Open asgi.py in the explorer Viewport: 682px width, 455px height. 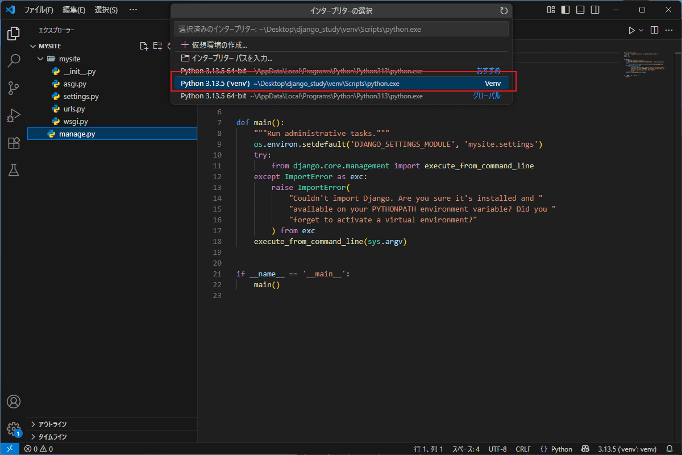coord(112,84)
